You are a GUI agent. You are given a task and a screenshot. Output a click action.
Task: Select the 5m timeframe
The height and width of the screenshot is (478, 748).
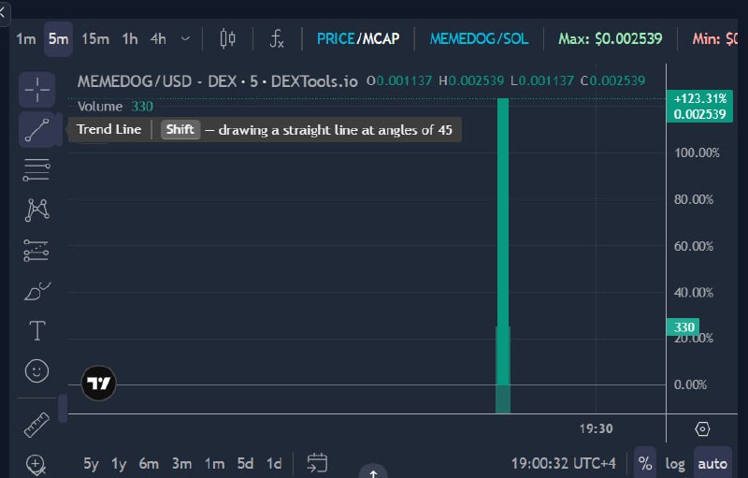pyautogui.click(x=58, y=38)
